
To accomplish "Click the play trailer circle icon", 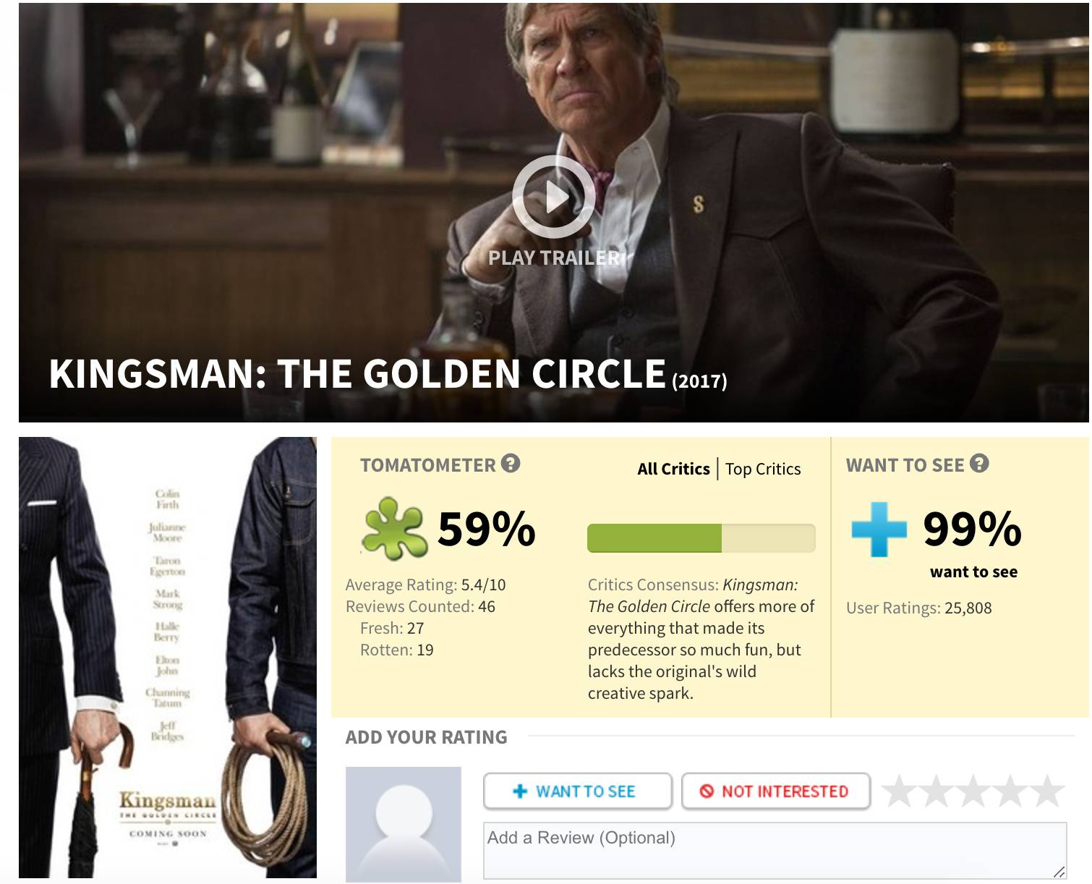I will coord(554,196).
